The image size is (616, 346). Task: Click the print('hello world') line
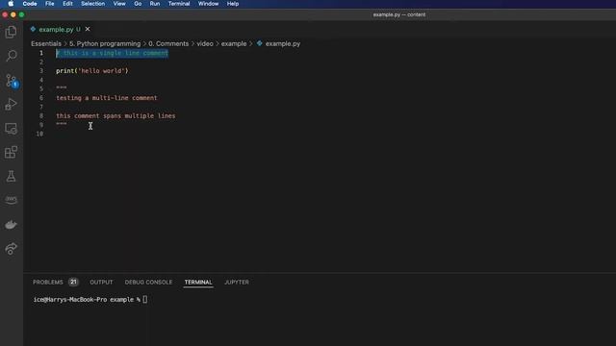92,71
